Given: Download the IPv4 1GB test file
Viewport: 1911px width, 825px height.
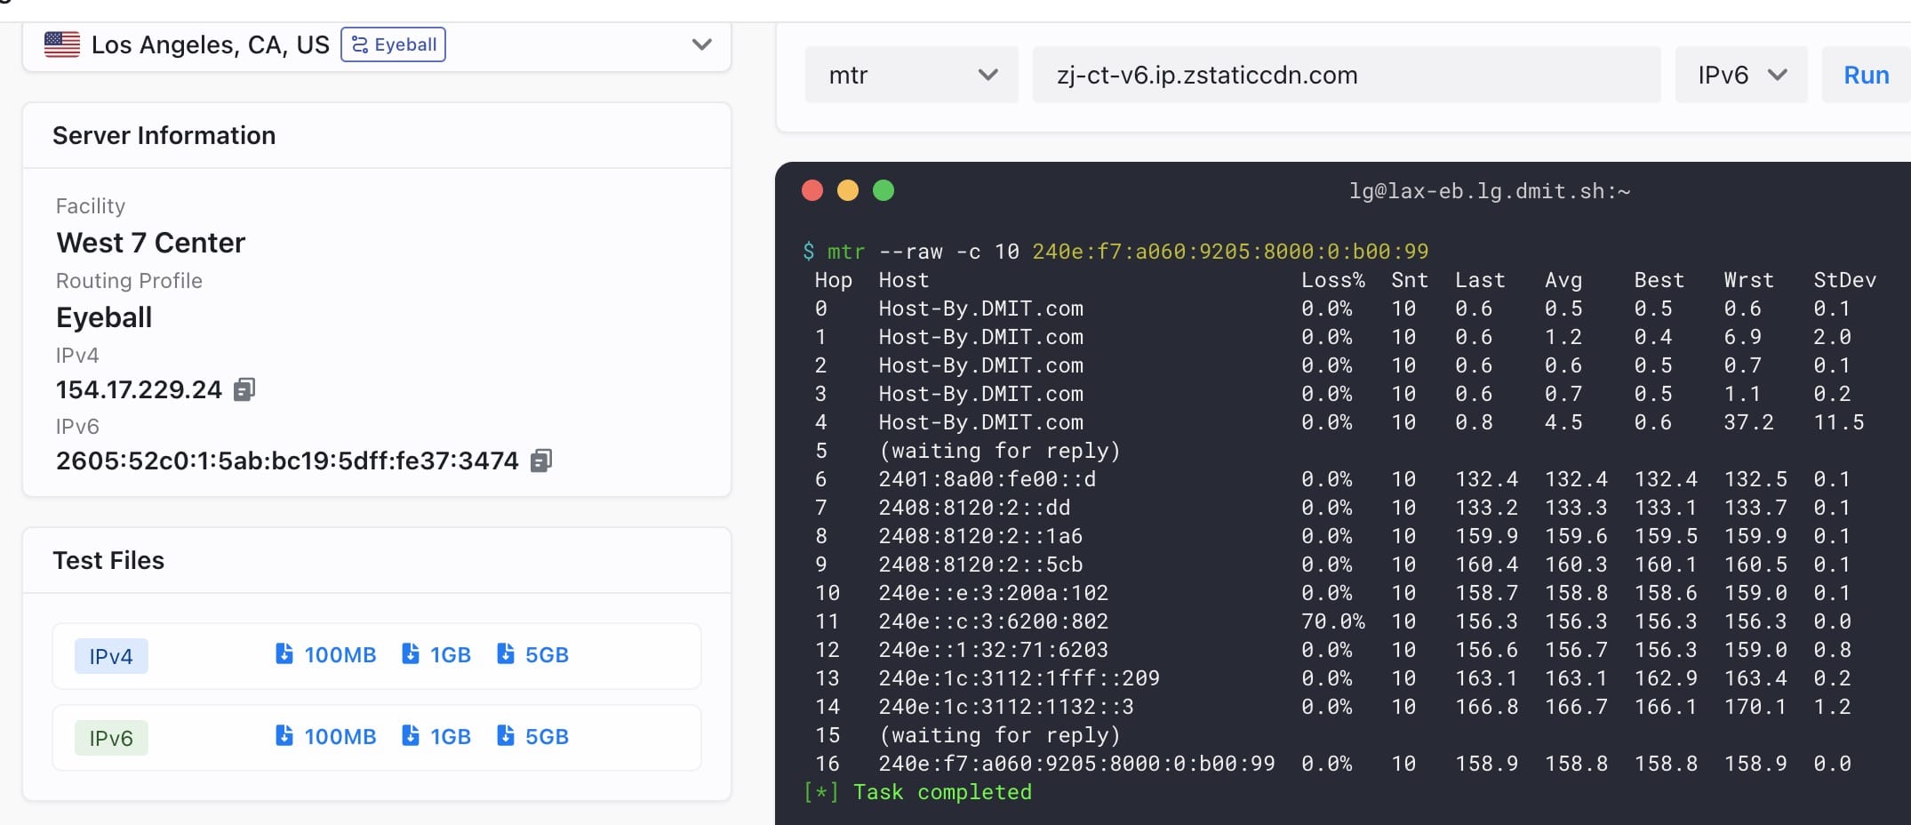Looking at the screenshot, I should [x=436, y=655].
